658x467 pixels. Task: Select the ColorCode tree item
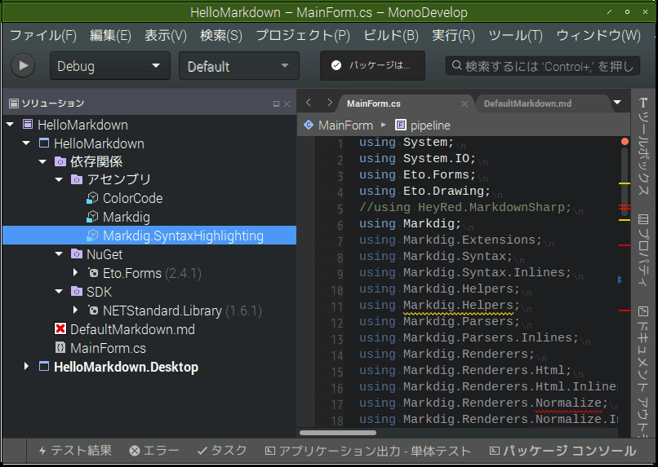tap(132, 198)
